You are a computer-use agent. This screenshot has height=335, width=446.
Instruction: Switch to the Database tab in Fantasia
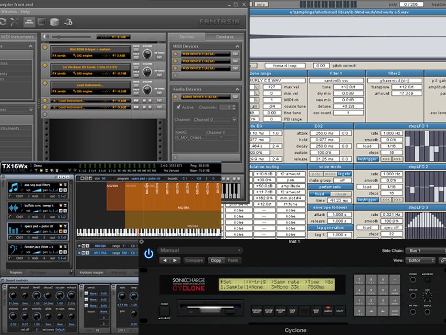click(x=225, y=37)
